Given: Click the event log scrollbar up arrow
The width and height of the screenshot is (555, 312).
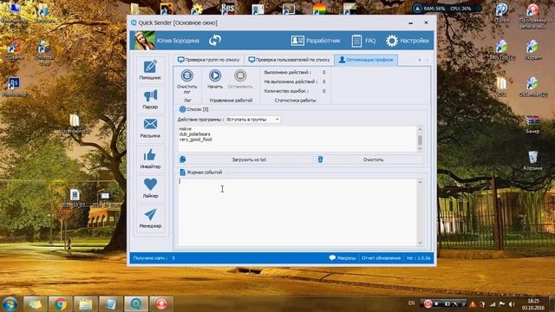Looking at the screenshot, I should pyautogui.click(x=420, y=182).
